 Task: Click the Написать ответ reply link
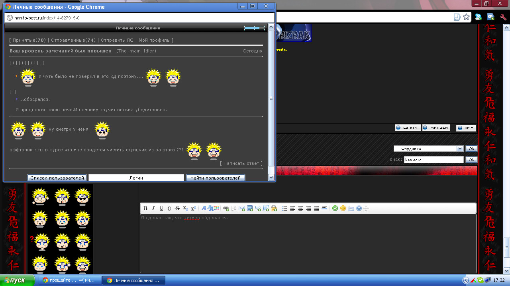[241, 163]
